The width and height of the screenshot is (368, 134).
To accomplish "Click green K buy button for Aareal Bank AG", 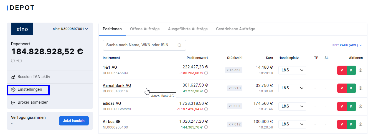I will pyautogui.click(x=351, y=88).
